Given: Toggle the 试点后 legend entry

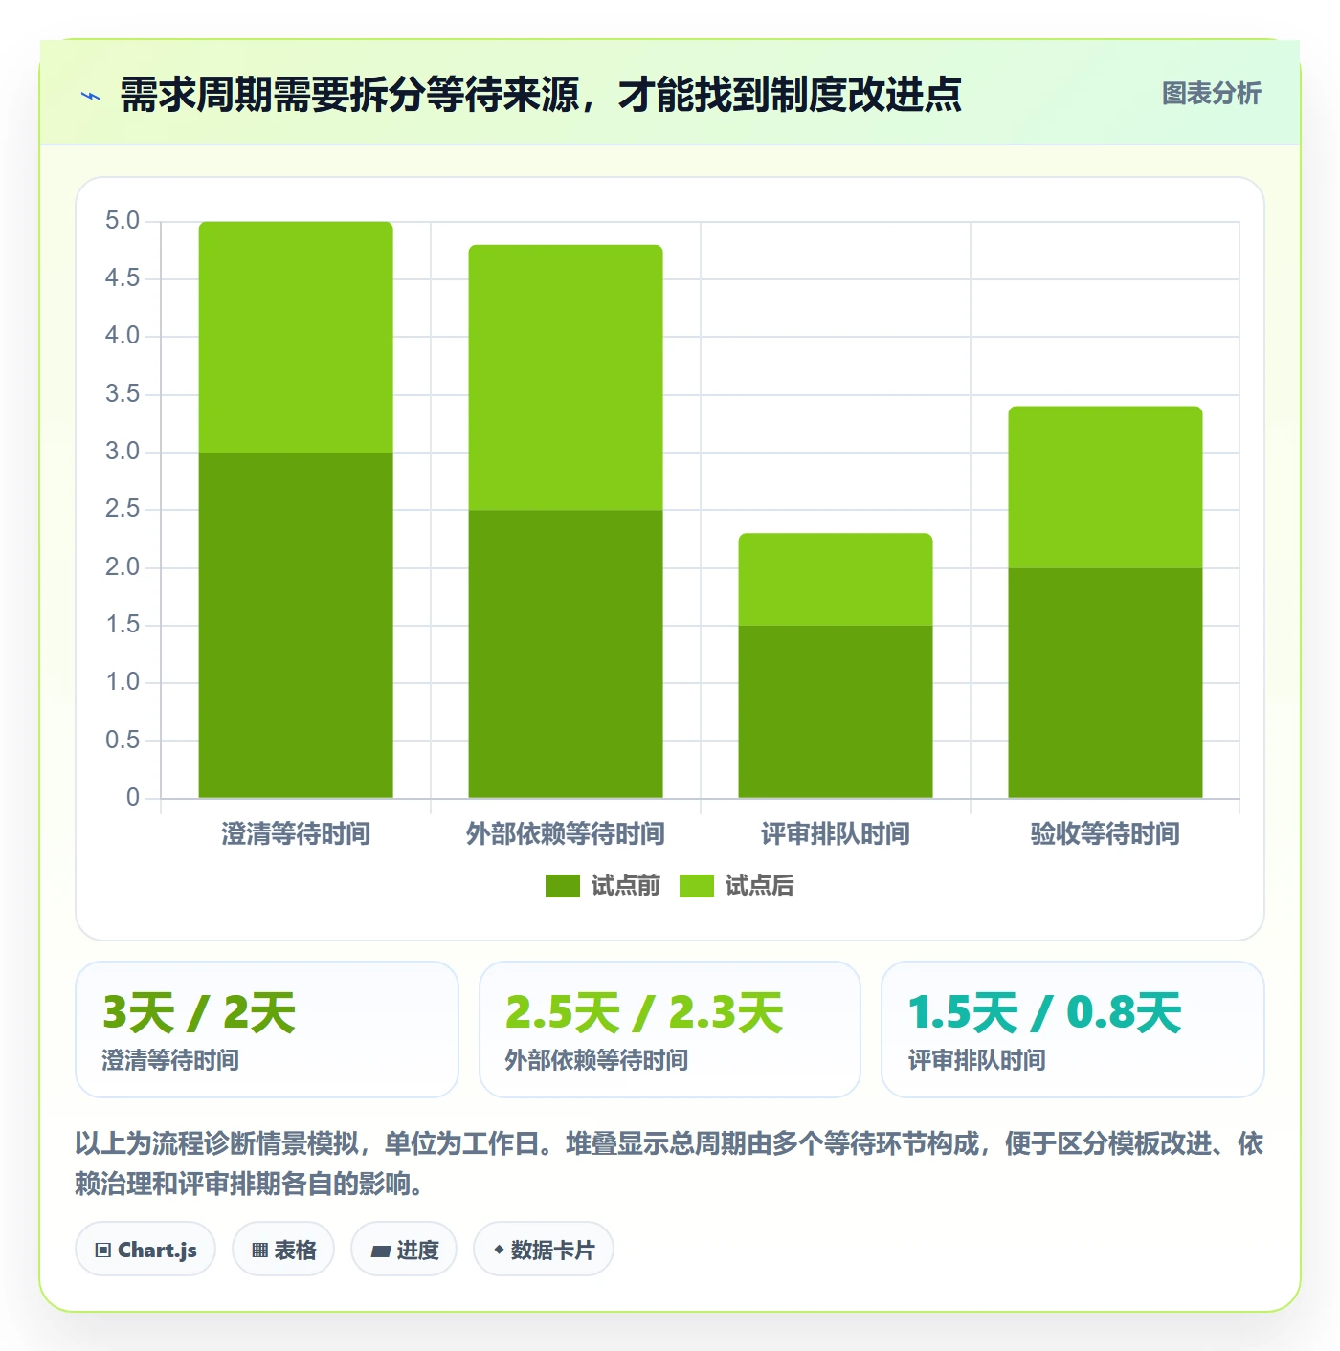Looking at the screenshot, I should [x=737, y=886].
